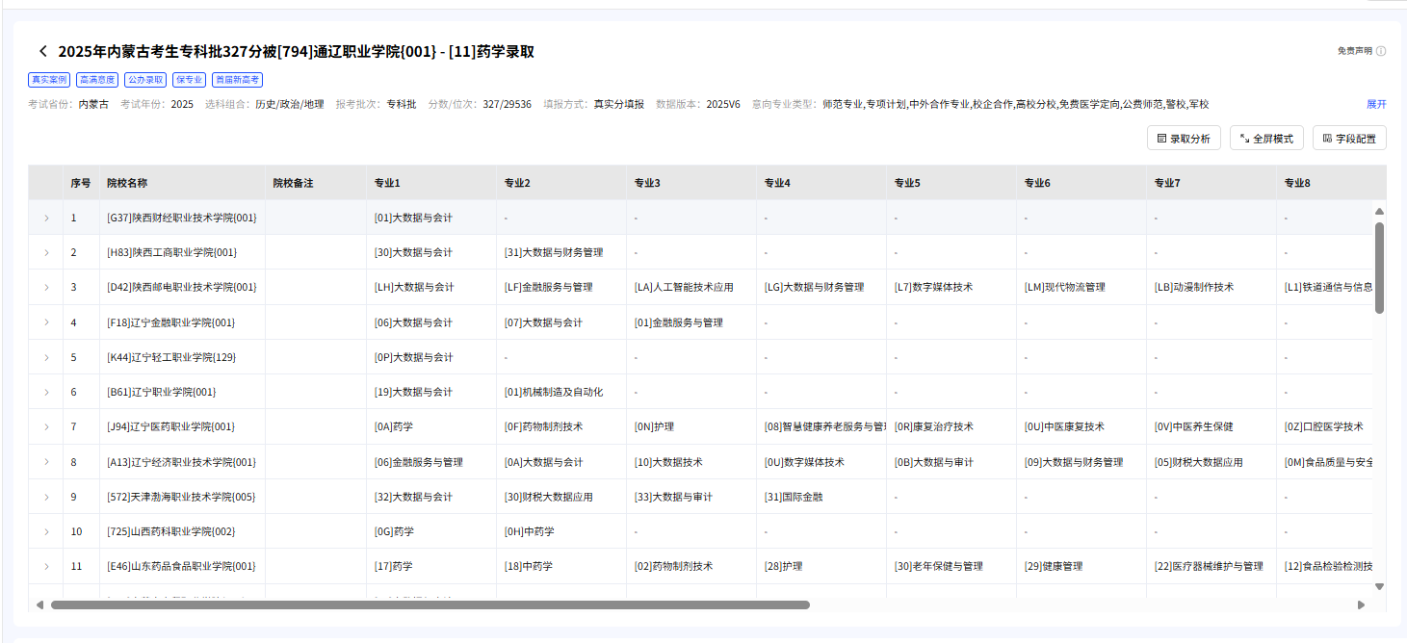展开第7行辽宁医药职业学院的详情

click(x=45, y=426)
